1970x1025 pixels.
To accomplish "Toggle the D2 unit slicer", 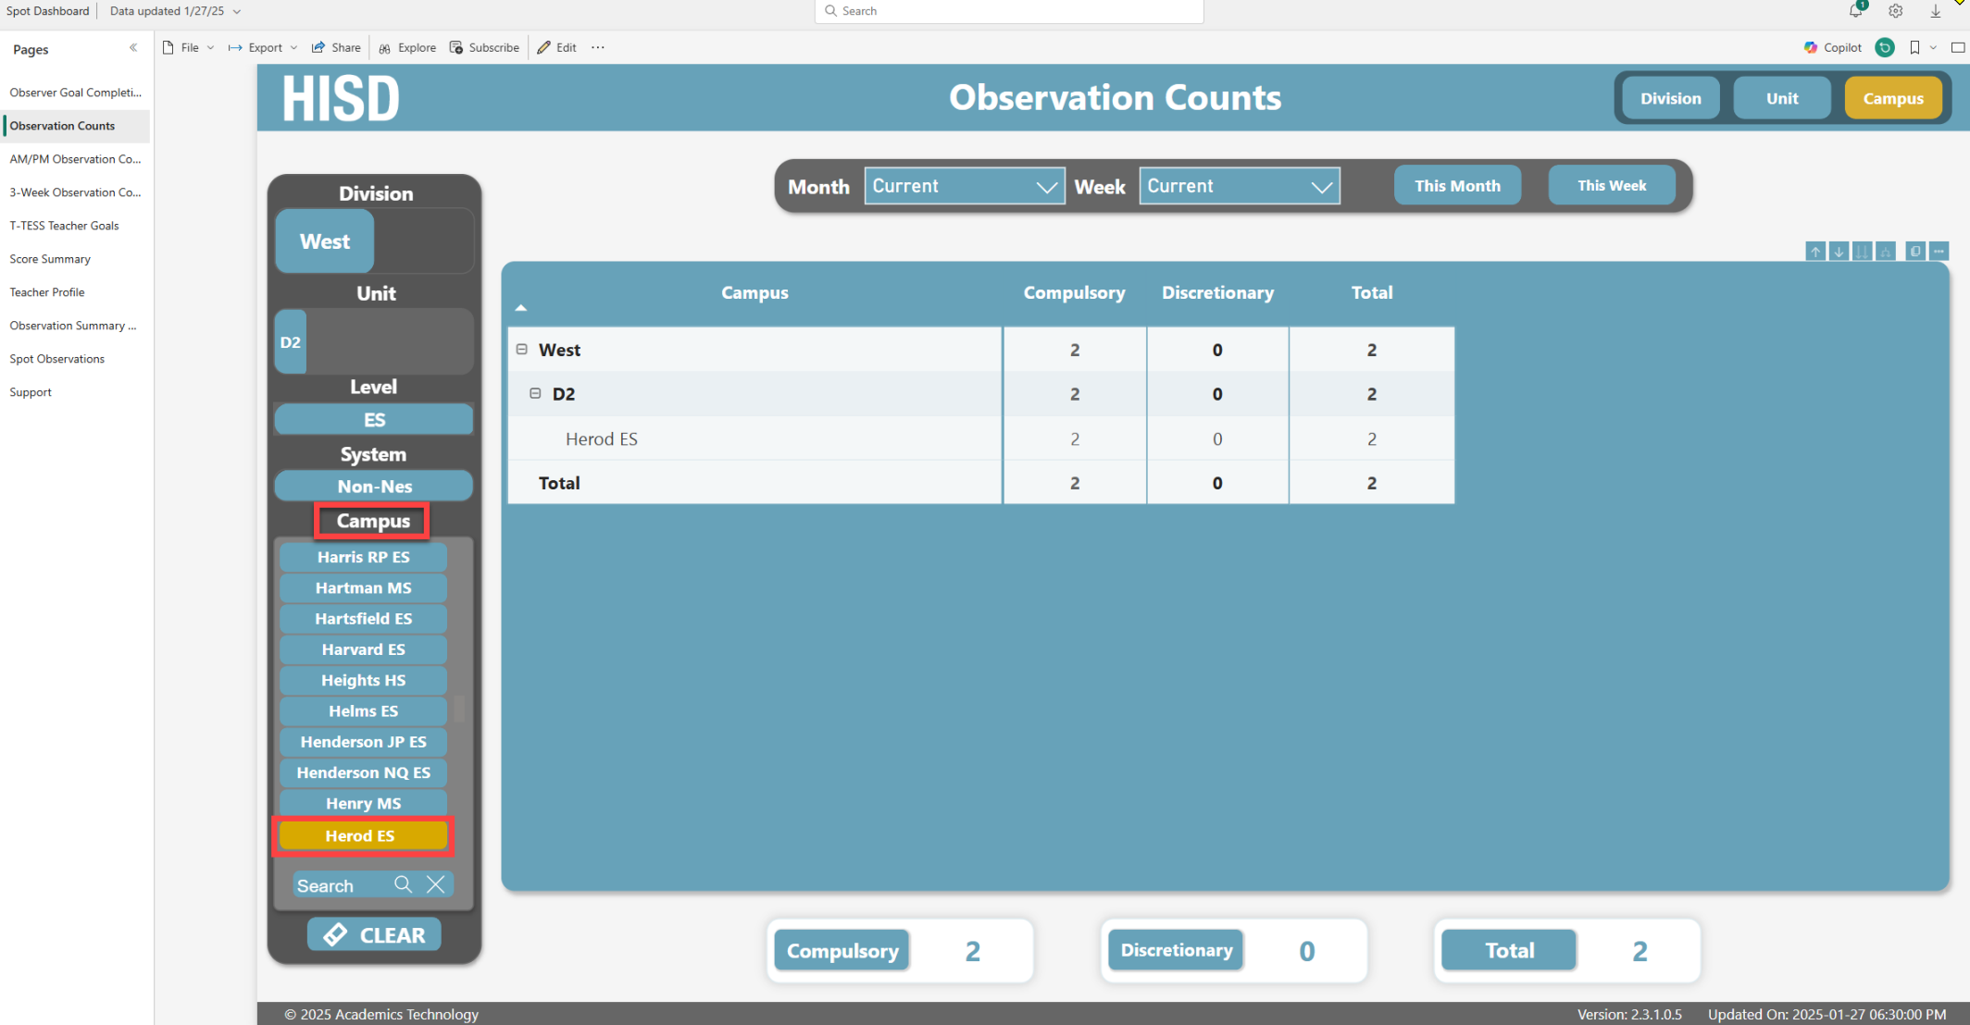I will click(291, 342).
